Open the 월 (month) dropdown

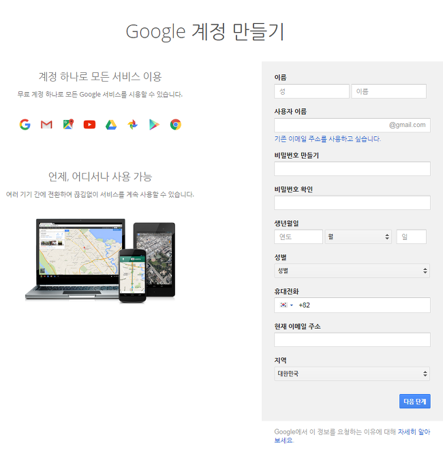(358, 237)
